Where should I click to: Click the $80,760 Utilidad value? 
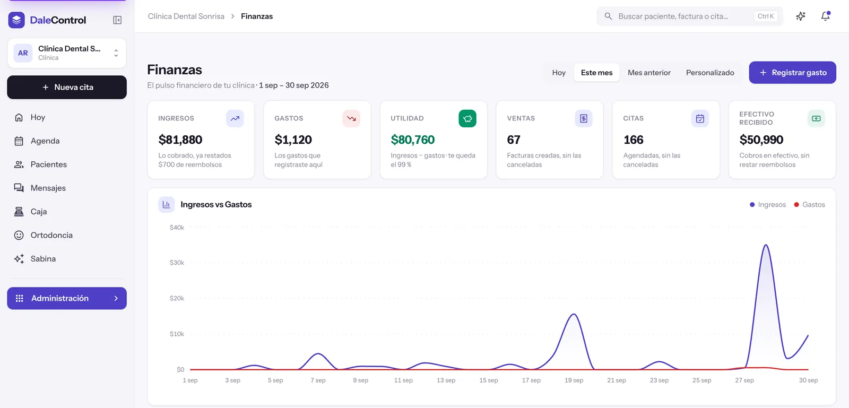413,140
